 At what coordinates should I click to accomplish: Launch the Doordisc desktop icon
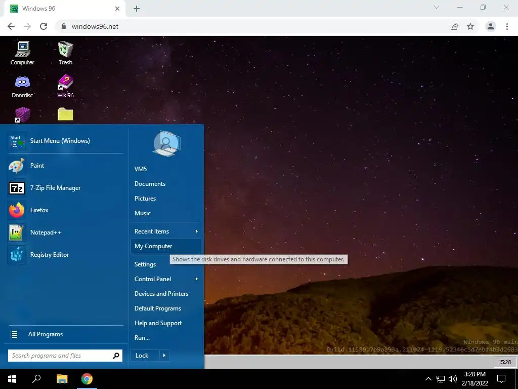22,86
